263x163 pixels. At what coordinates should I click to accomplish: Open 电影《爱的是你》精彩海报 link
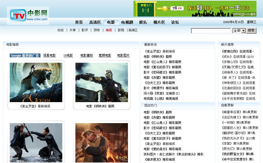pyautogui.click(x=162, y=149)
